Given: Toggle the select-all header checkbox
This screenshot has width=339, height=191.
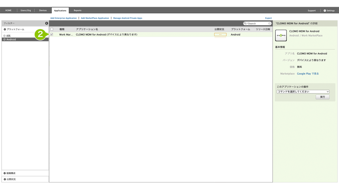Looking at the screenshot, I should (x=52, y=29).
